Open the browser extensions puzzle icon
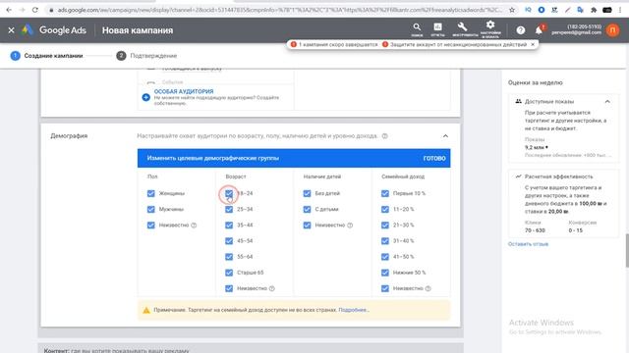 (x=594, y=10)
